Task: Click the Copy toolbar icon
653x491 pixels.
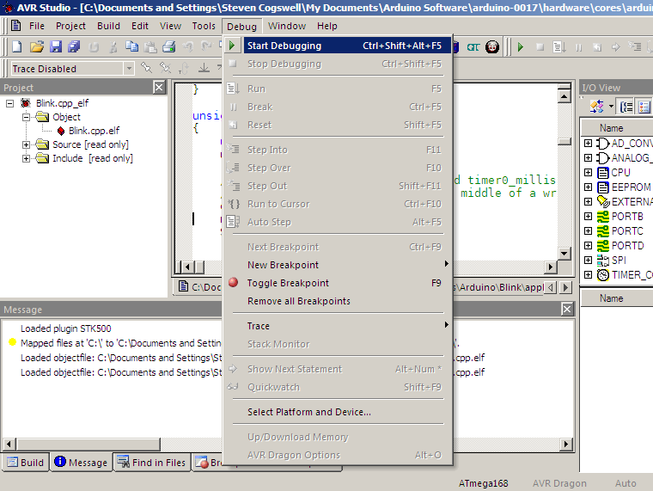Action: coord(132,46)
